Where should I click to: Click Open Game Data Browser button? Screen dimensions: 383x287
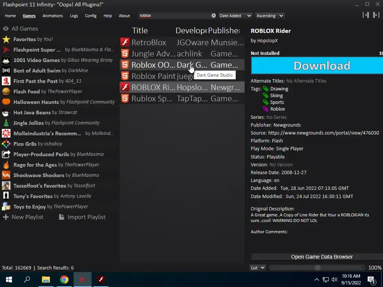coord(317,257)
